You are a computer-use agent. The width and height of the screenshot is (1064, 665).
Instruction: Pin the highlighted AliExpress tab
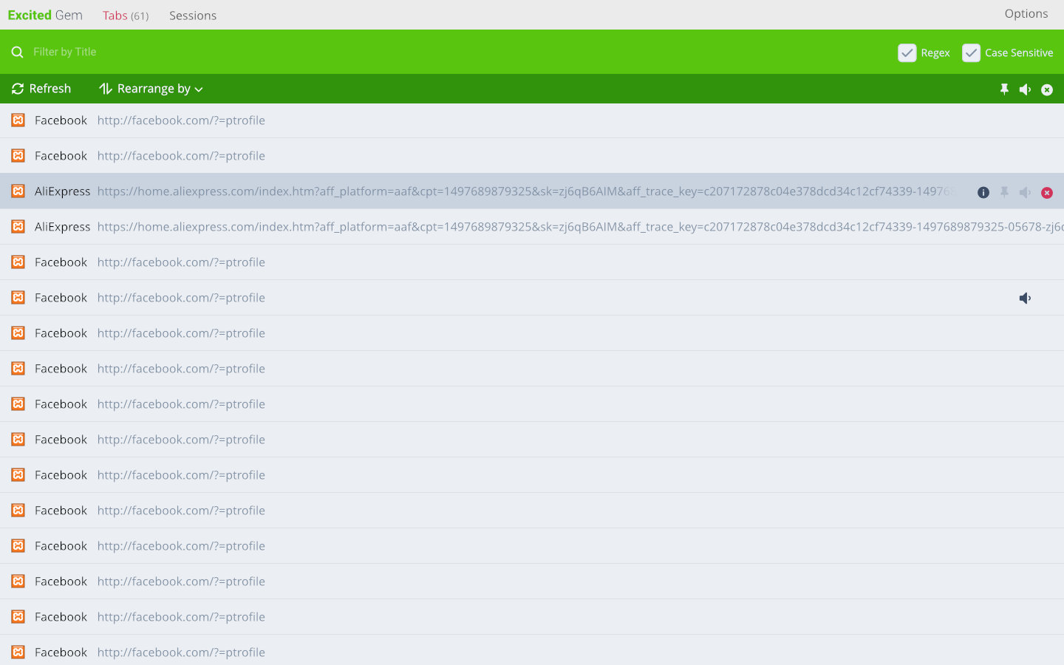pos(1004,192)
